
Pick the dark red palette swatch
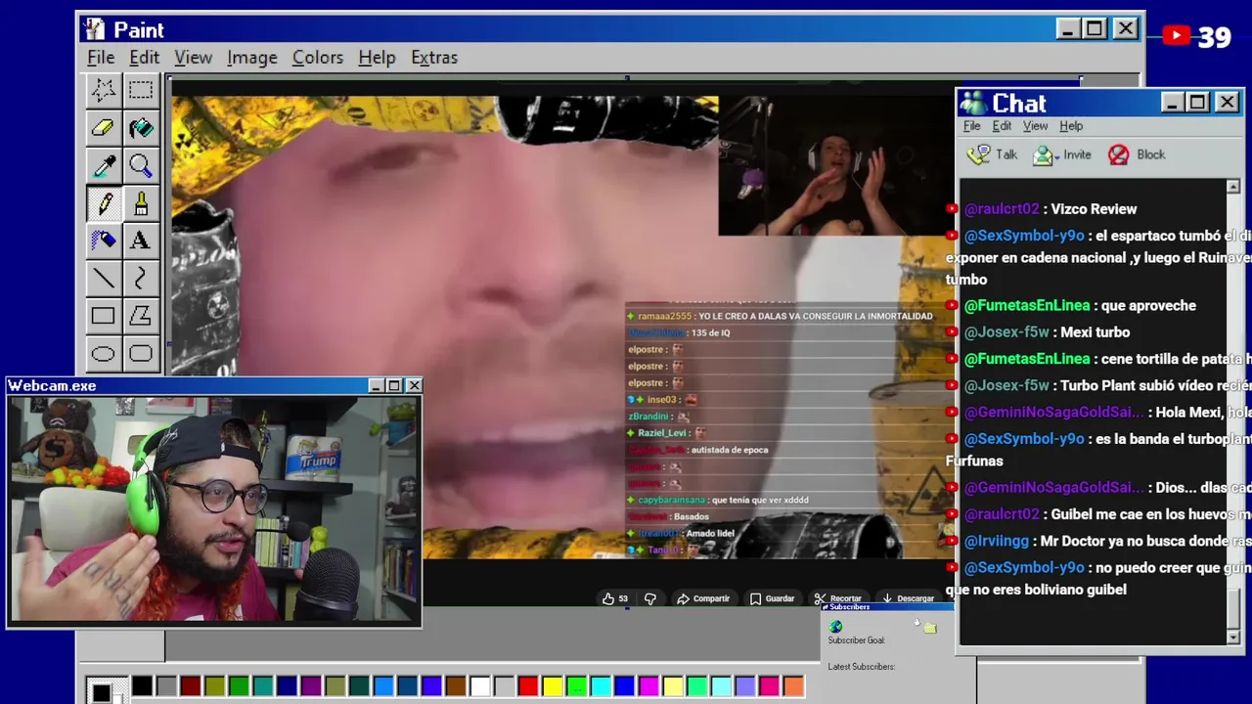pos(191,686)
